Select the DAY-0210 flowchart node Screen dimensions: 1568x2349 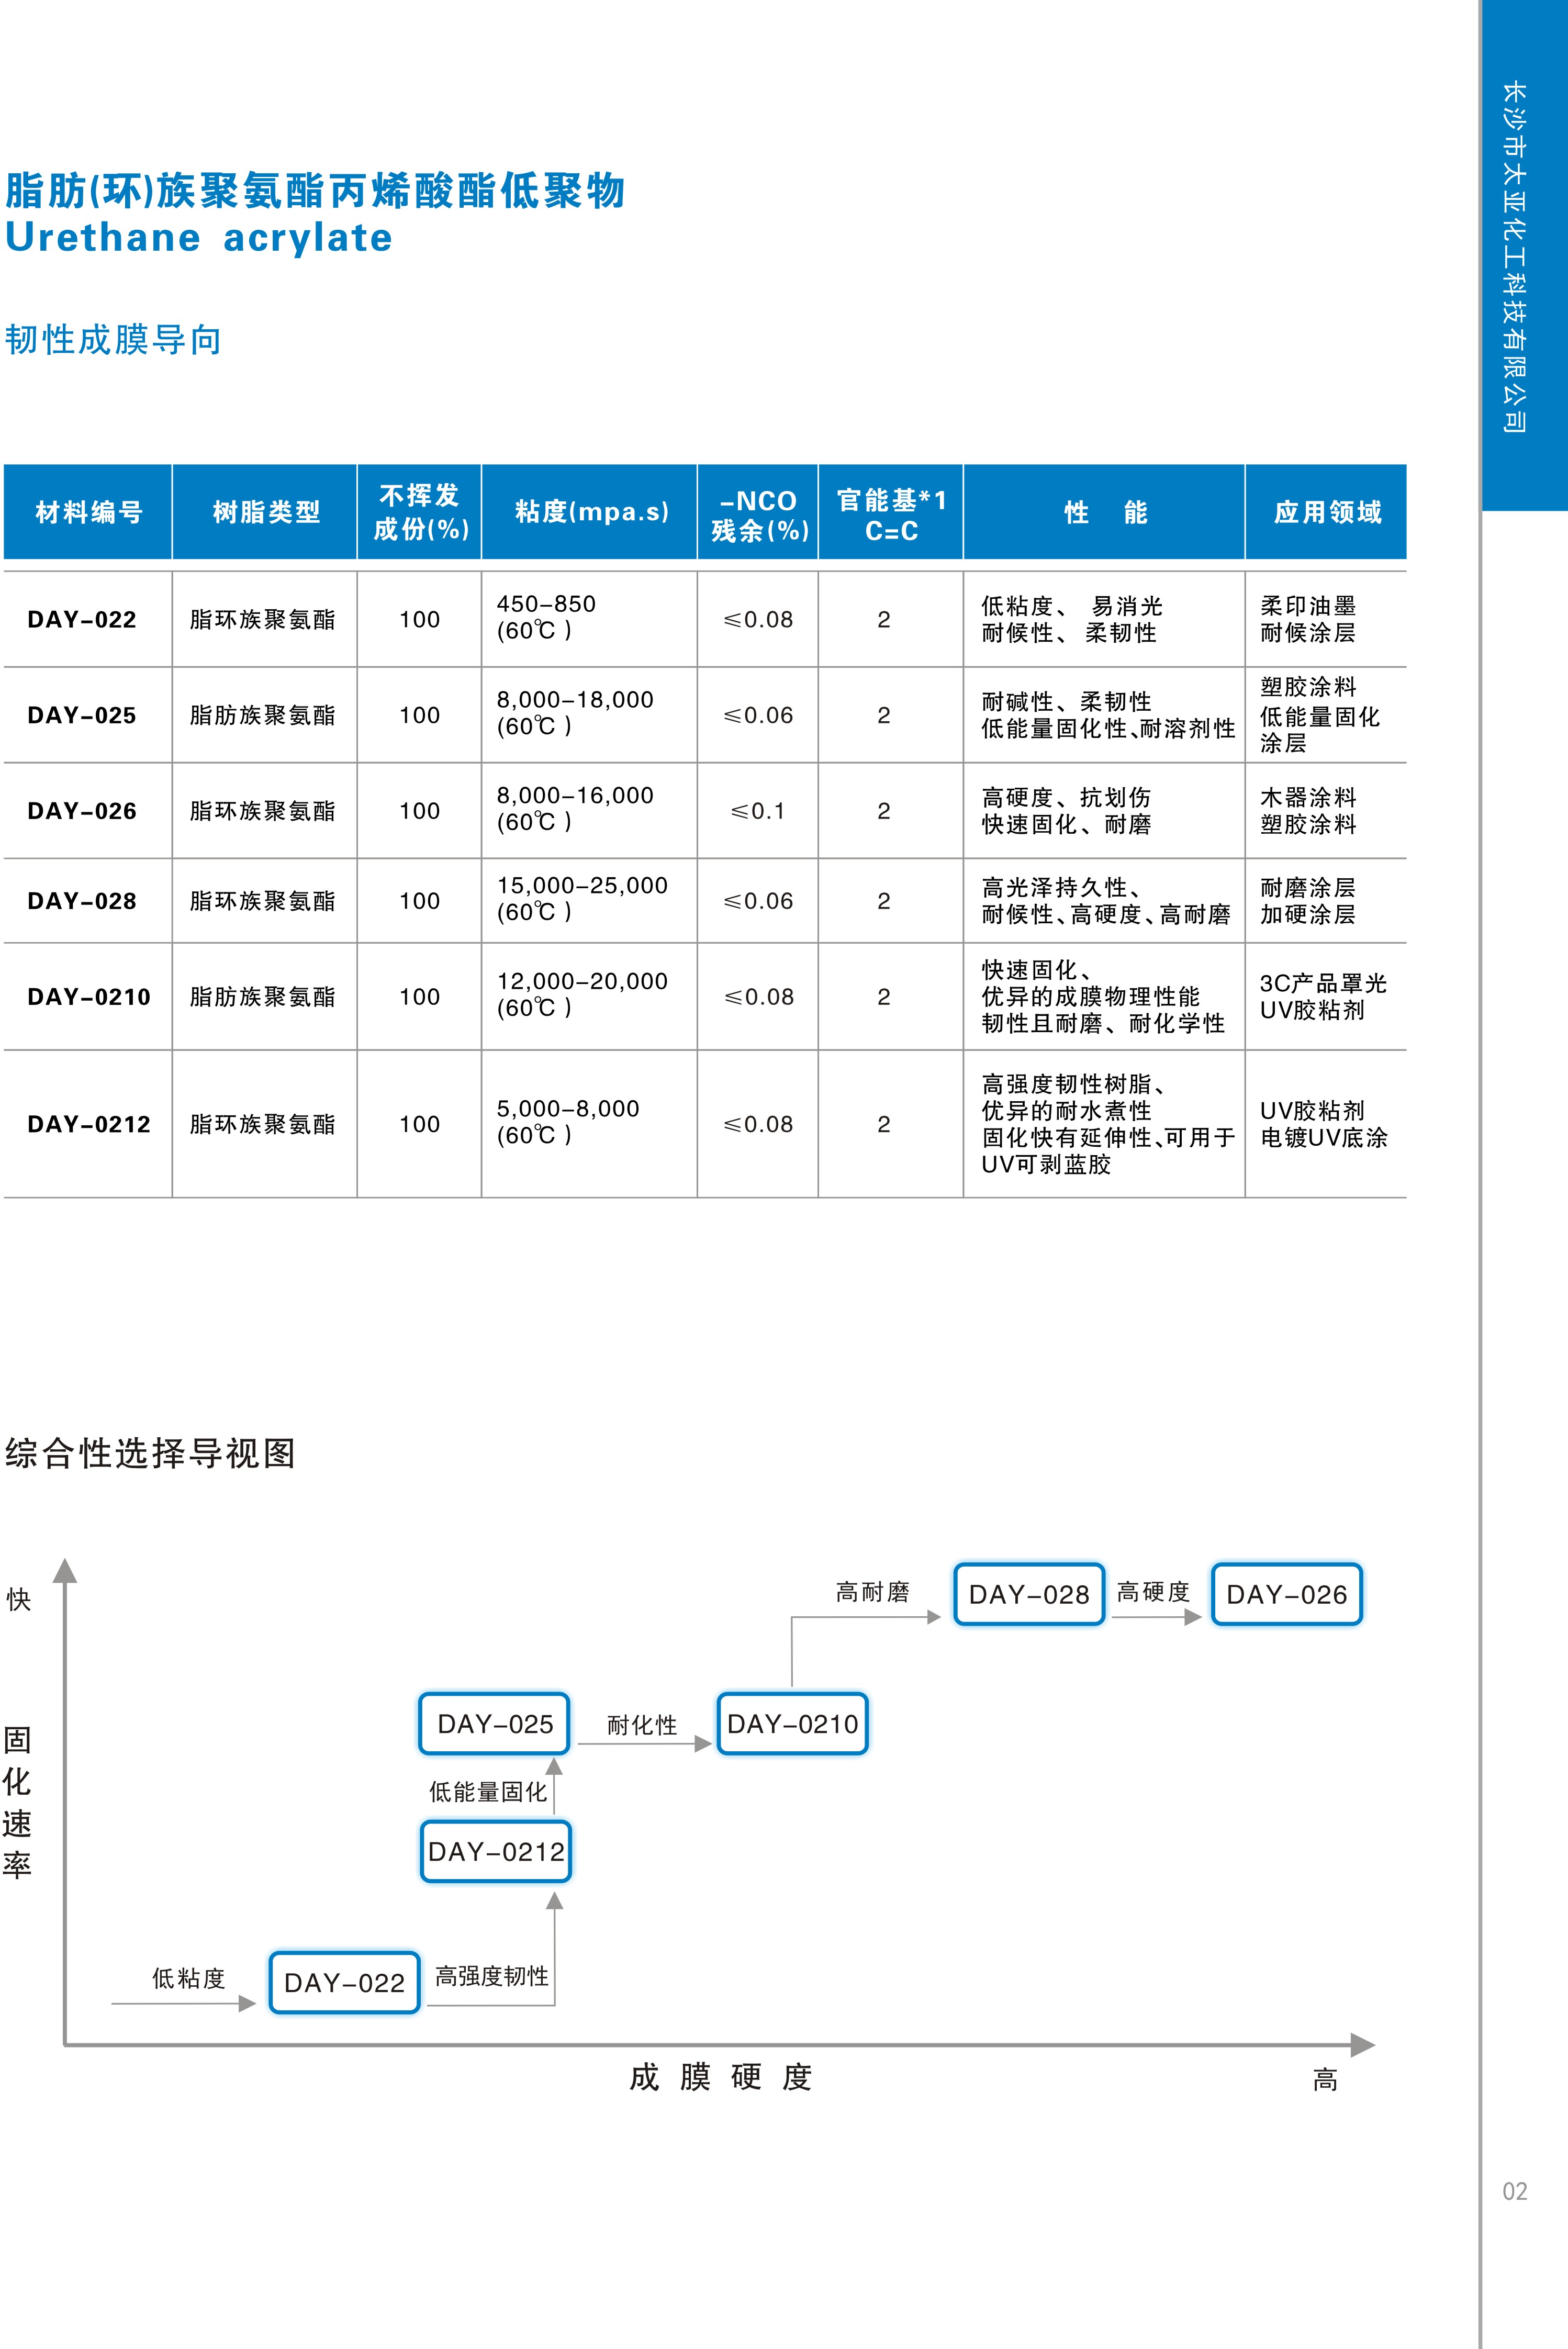(792, 1723)
